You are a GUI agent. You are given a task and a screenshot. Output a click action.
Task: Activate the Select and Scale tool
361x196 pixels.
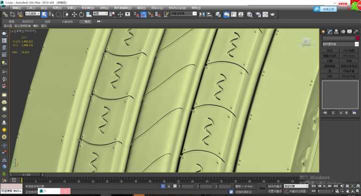[x=89, y=15]
